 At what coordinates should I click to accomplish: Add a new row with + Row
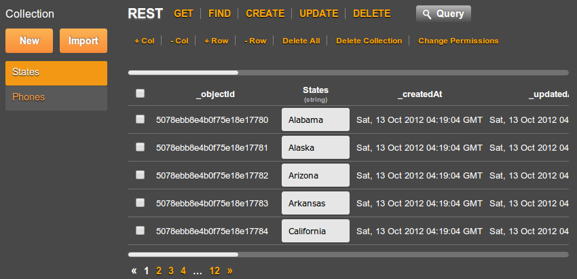[216, 41]
